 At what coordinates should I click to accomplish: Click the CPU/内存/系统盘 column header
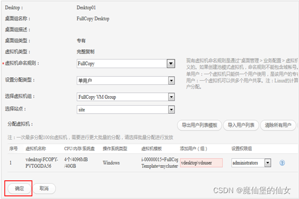79,149
